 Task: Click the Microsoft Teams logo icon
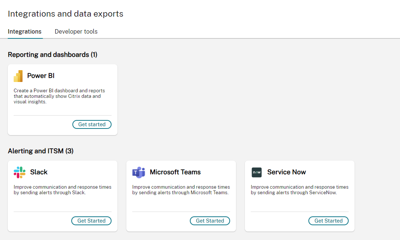click(x=137, y=172)
